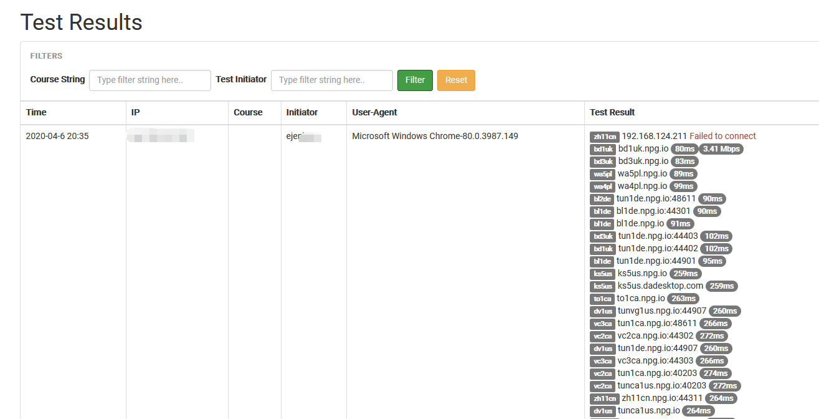
Task: Click the 274ms latency badge
Action: (x=715, y=373)
